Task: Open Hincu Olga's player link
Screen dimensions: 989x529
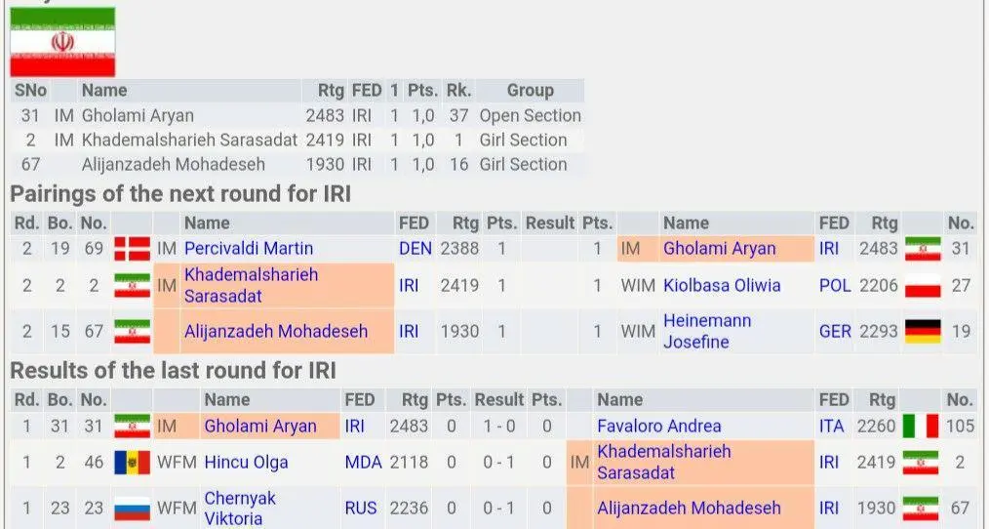Action: coord(246,462)
